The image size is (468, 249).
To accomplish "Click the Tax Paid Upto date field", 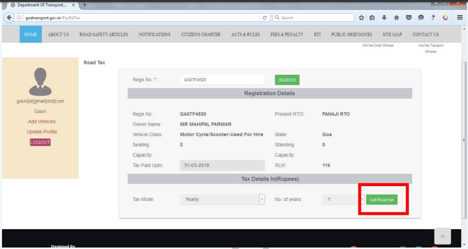I will coord(222,165).
